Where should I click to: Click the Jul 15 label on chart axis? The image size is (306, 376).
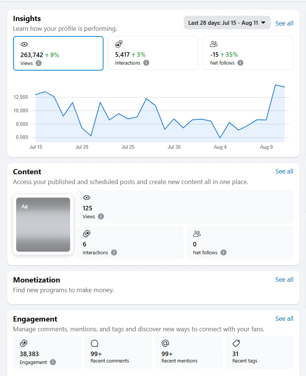[x=36, y=147]
